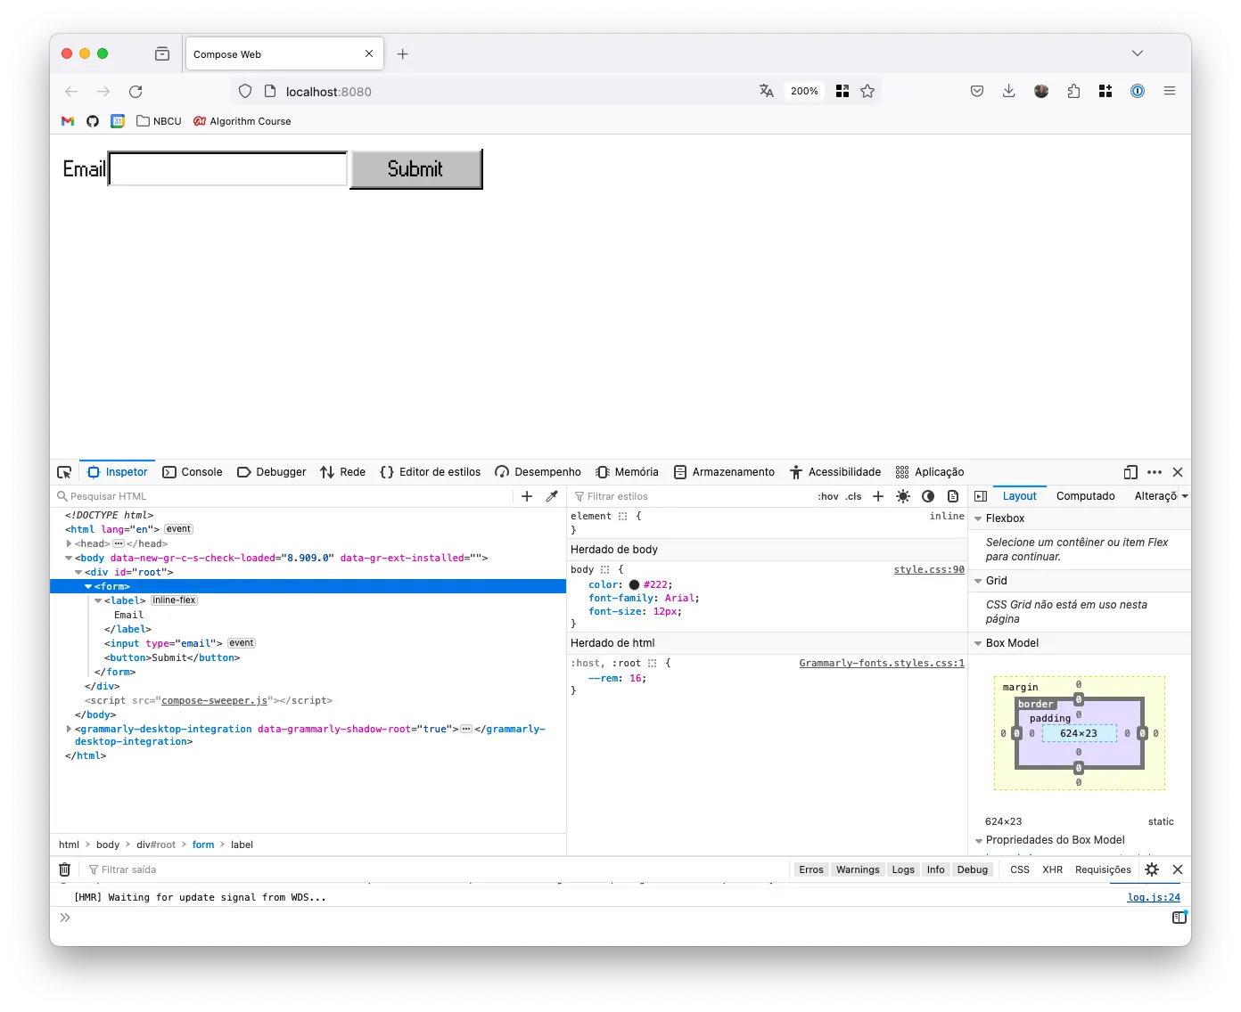The width and height of the screenshot is (1241, 1012).
Task: Add a new CSS rule with plus icon
Action: coord(878,496)
